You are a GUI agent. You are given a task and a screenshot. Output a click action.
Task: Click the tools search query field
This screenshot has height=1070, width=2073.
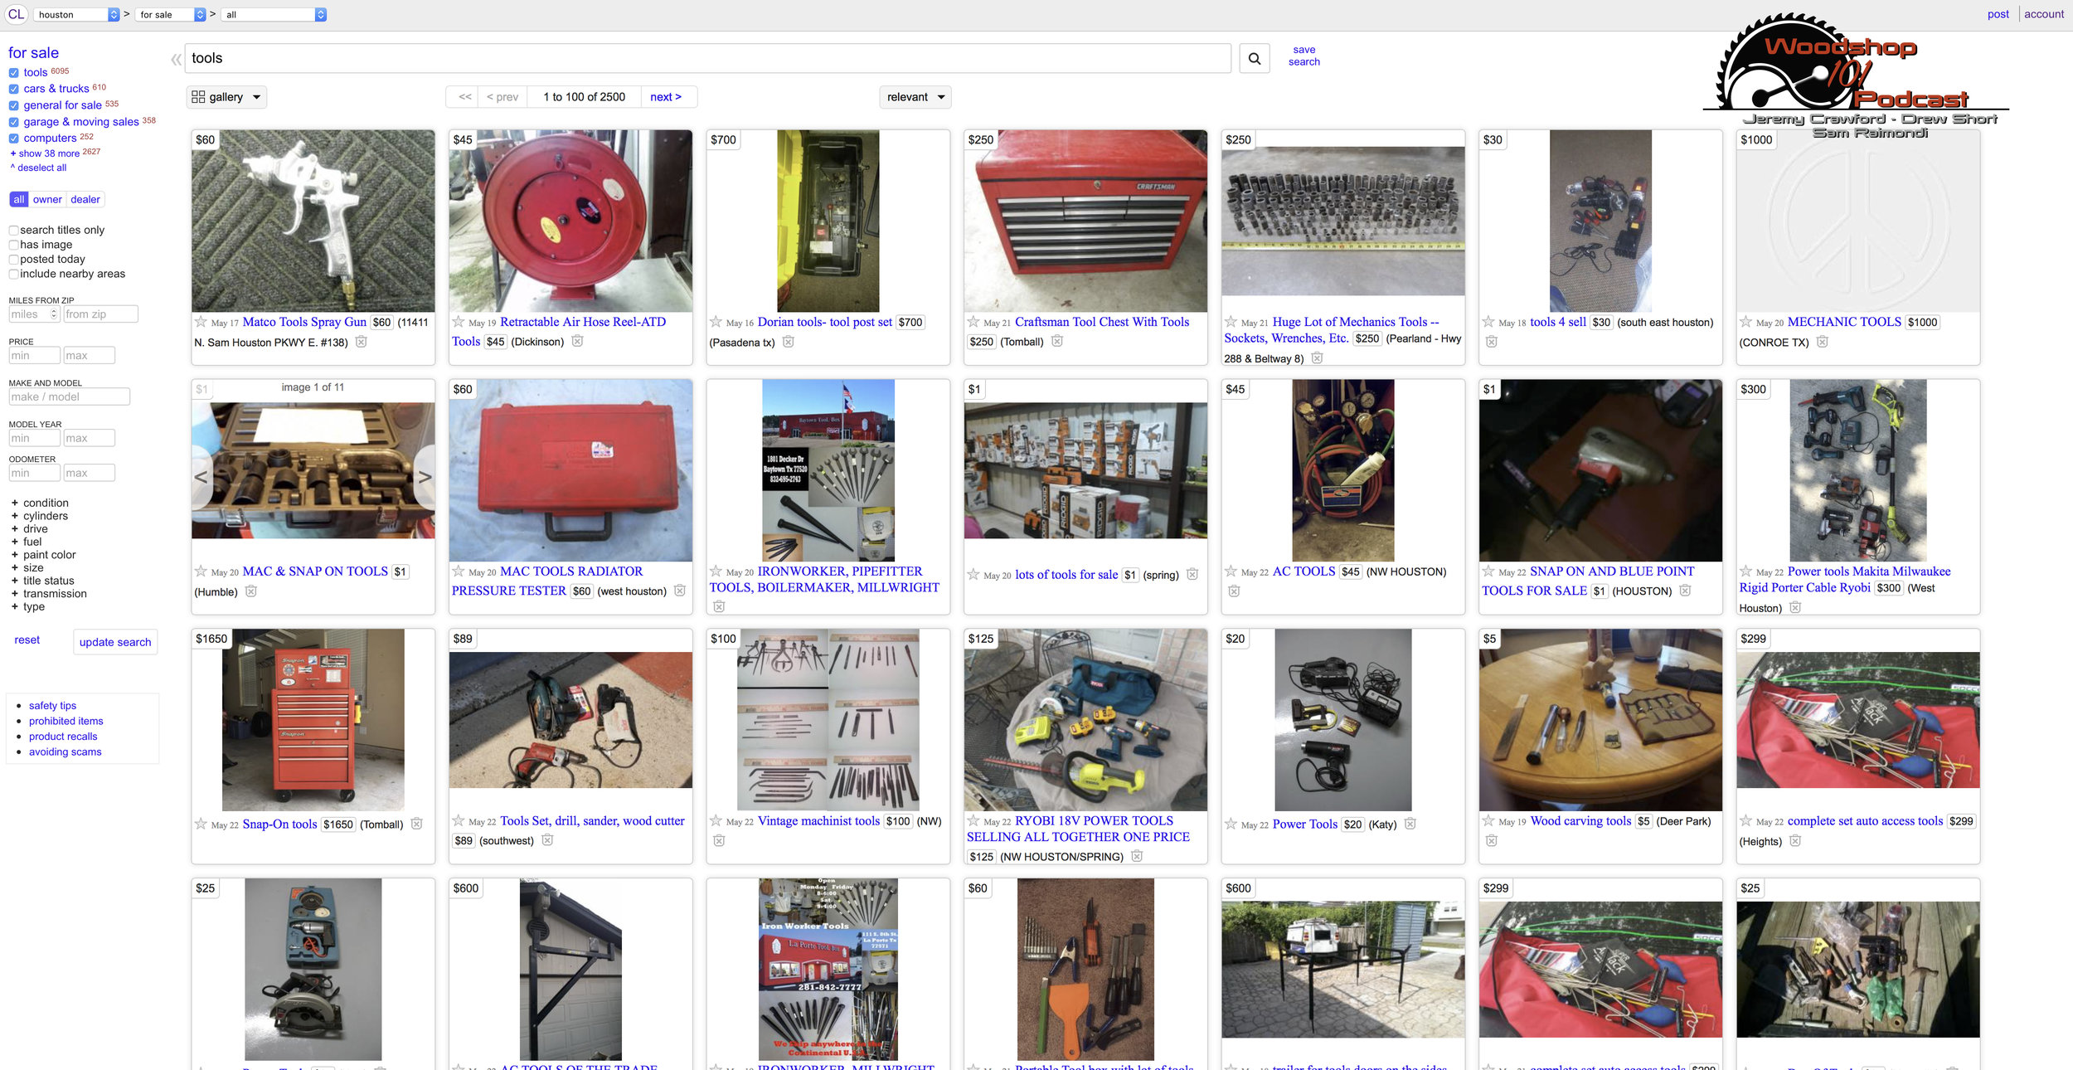tap(708, 58)
